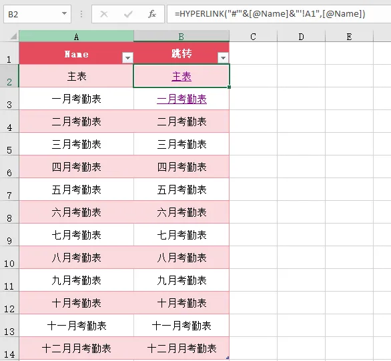Follow the 主表 hyperlink in column B
Image resolution: width=391 pixels, height=361 pixels.
coord(181,76)
